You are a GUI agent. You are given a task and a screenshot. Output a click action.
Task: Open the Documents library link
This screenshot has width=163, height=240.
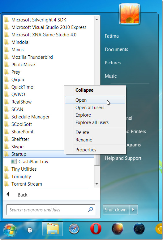[116, 49]
